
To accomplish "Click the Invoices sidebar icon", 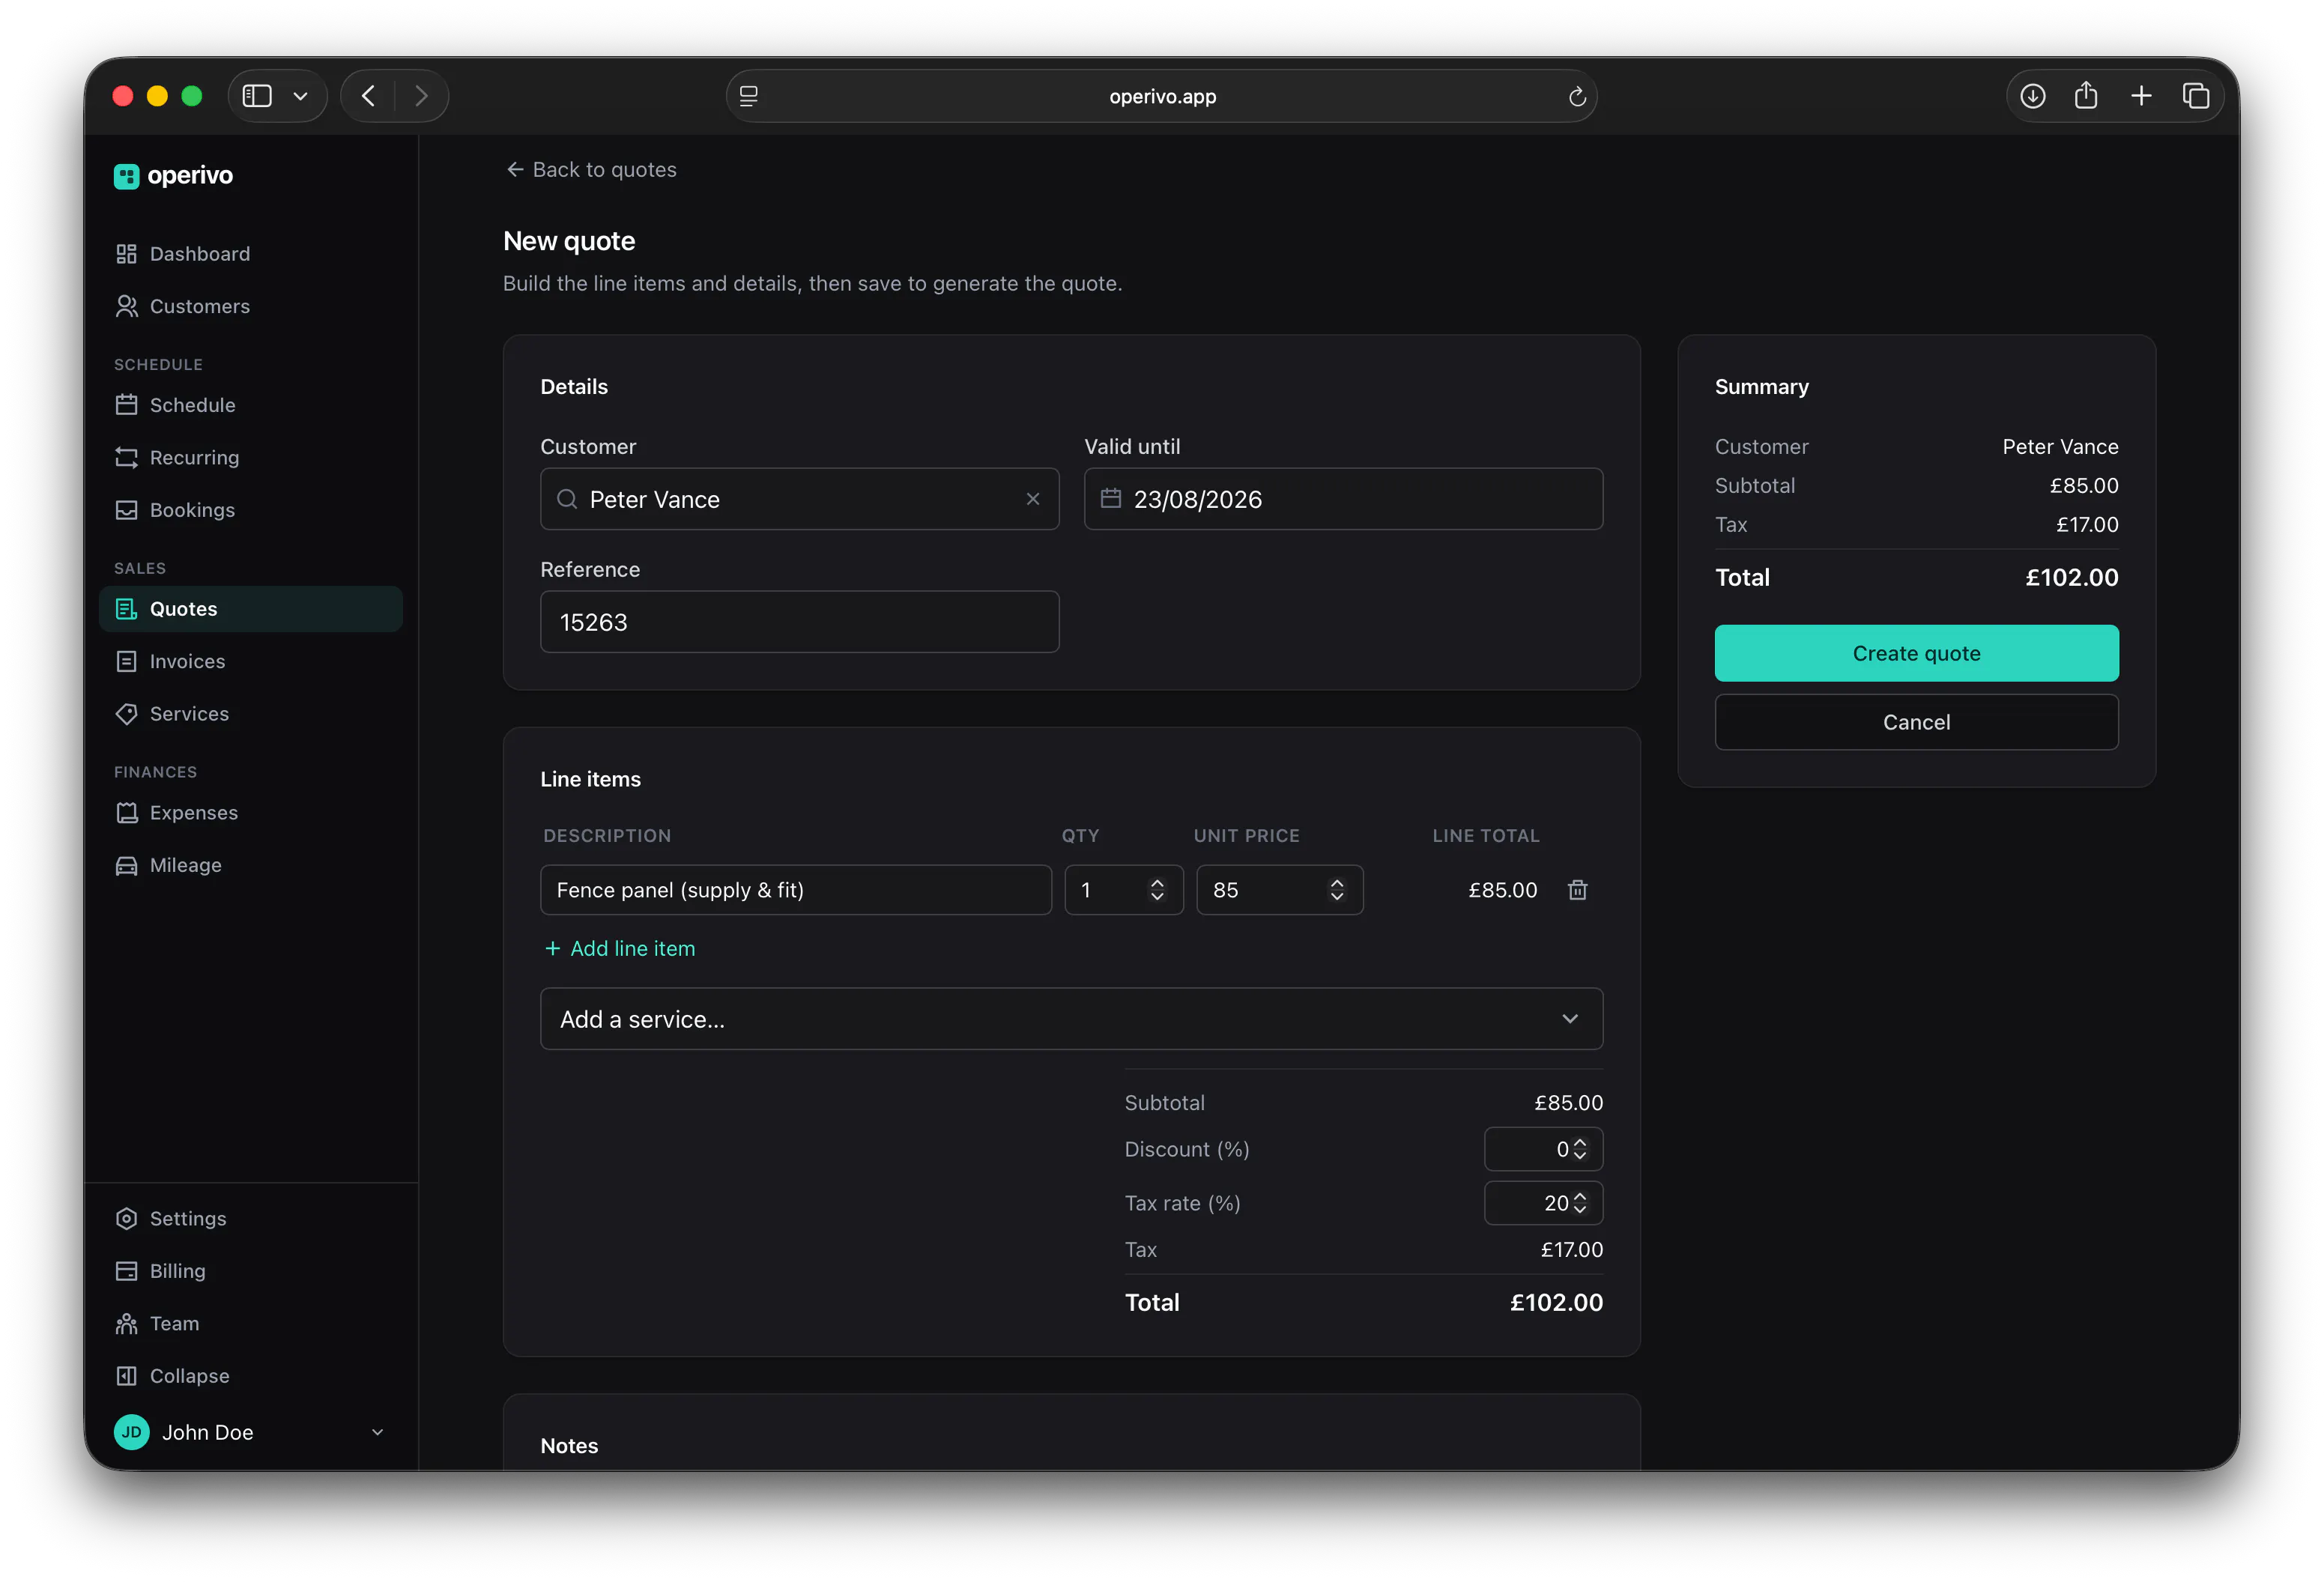I will pos(126,661).
